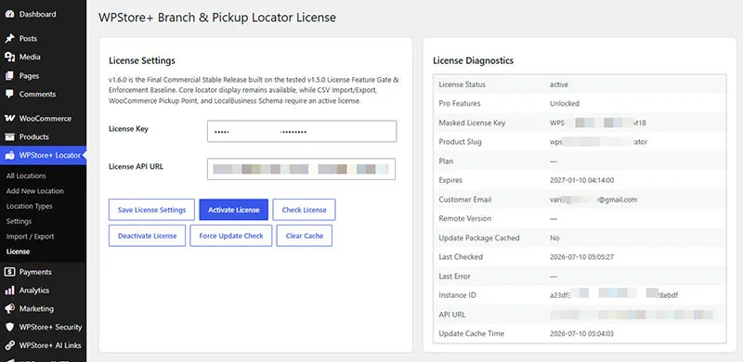
Task: Click the Posts pushpin icon
Action: [x=9, y=38]
